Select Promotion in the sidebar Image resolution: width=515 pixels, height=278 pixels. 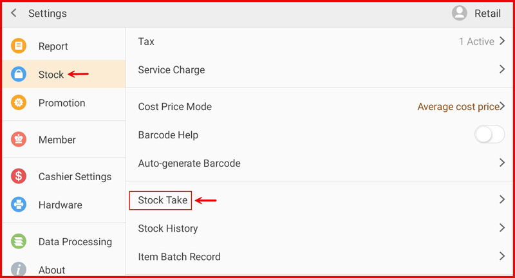(62, 103)
